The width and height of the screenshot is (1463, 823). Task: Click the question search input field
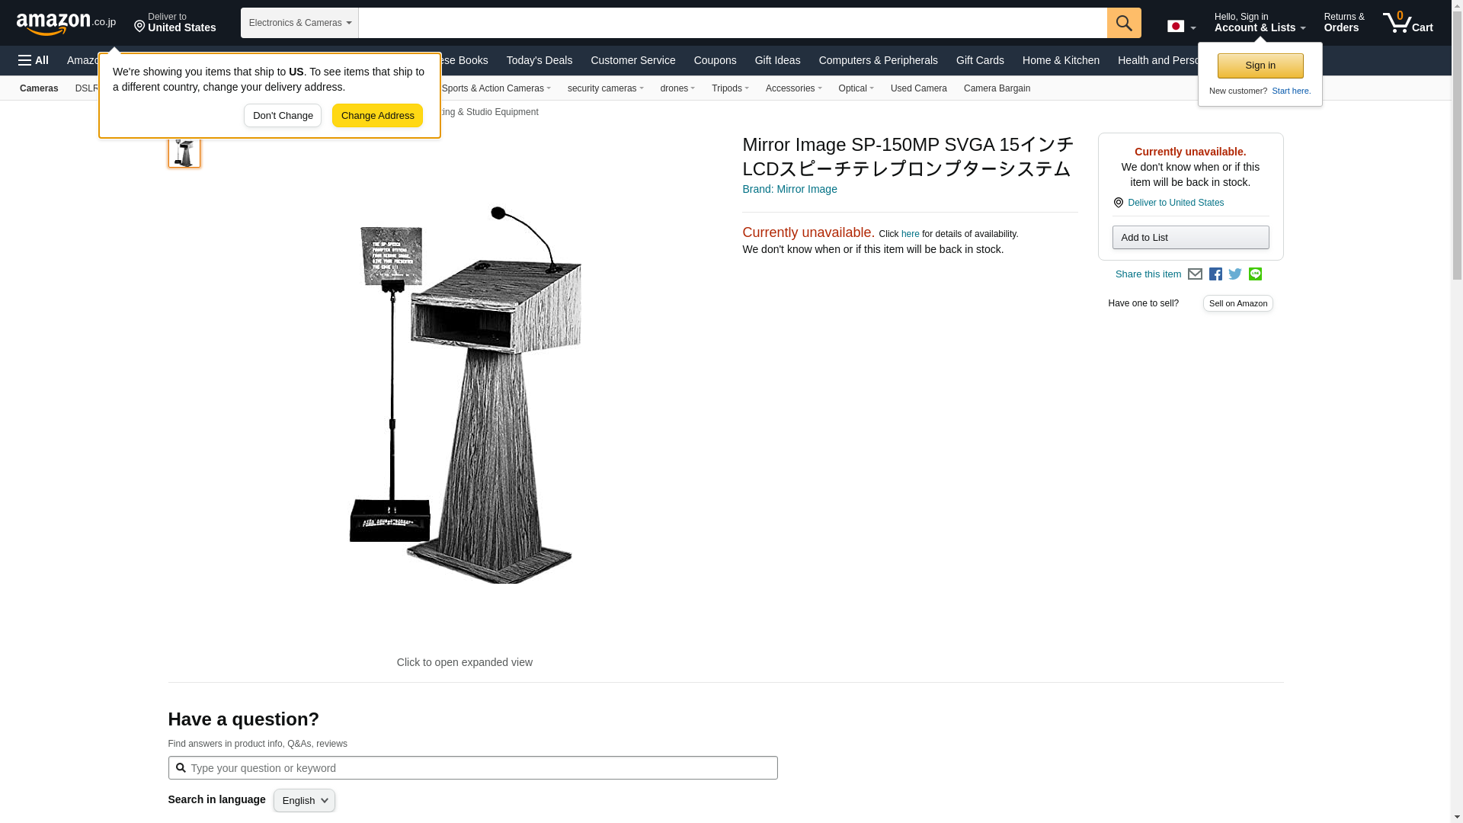coord(472,768)
